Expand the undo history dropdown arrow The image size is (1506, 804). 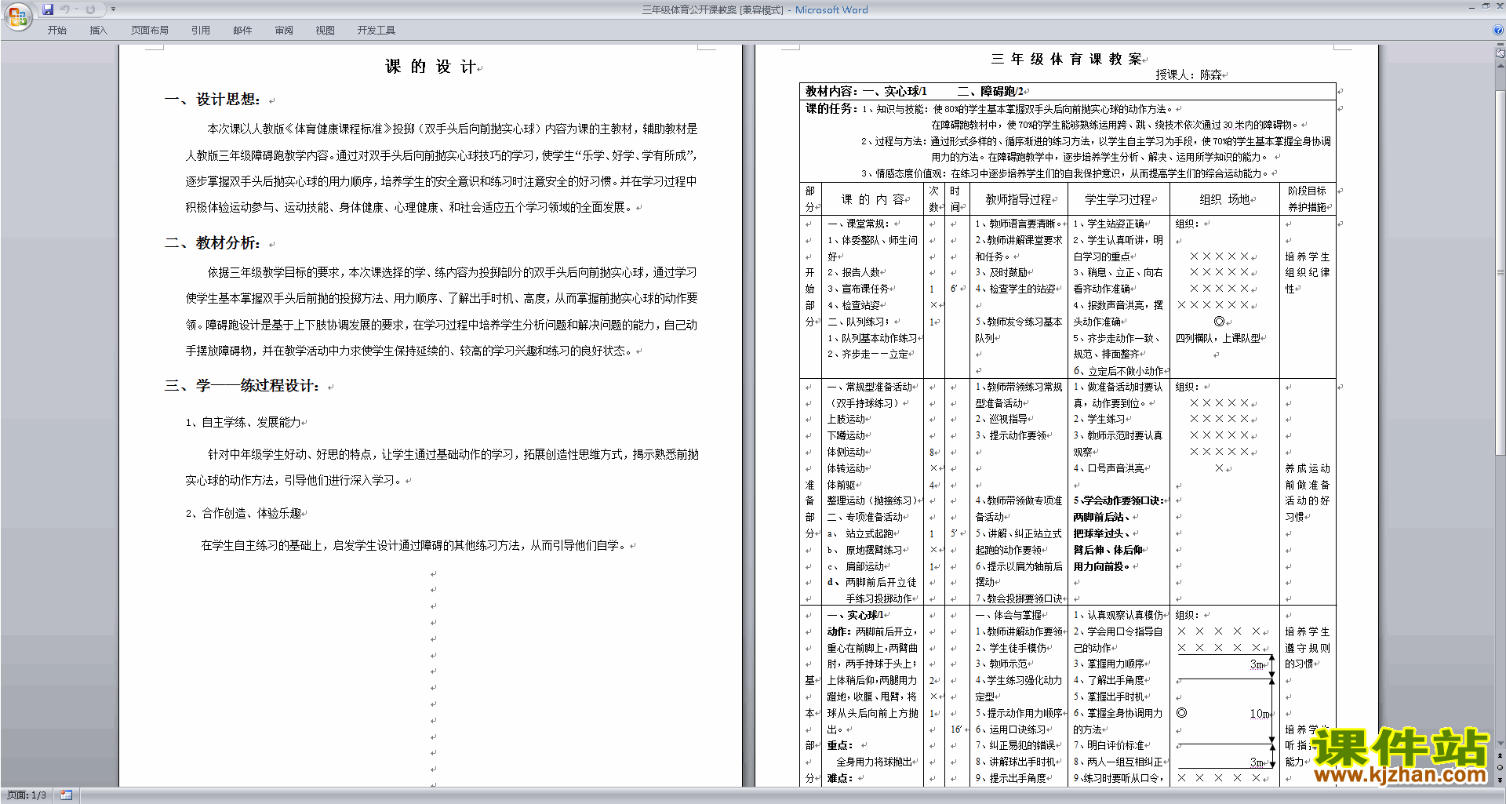76,9
